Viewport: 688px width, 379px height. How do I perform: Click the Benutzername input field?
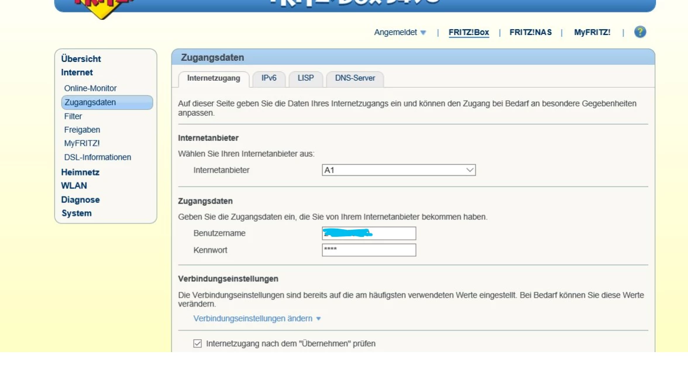369,233
